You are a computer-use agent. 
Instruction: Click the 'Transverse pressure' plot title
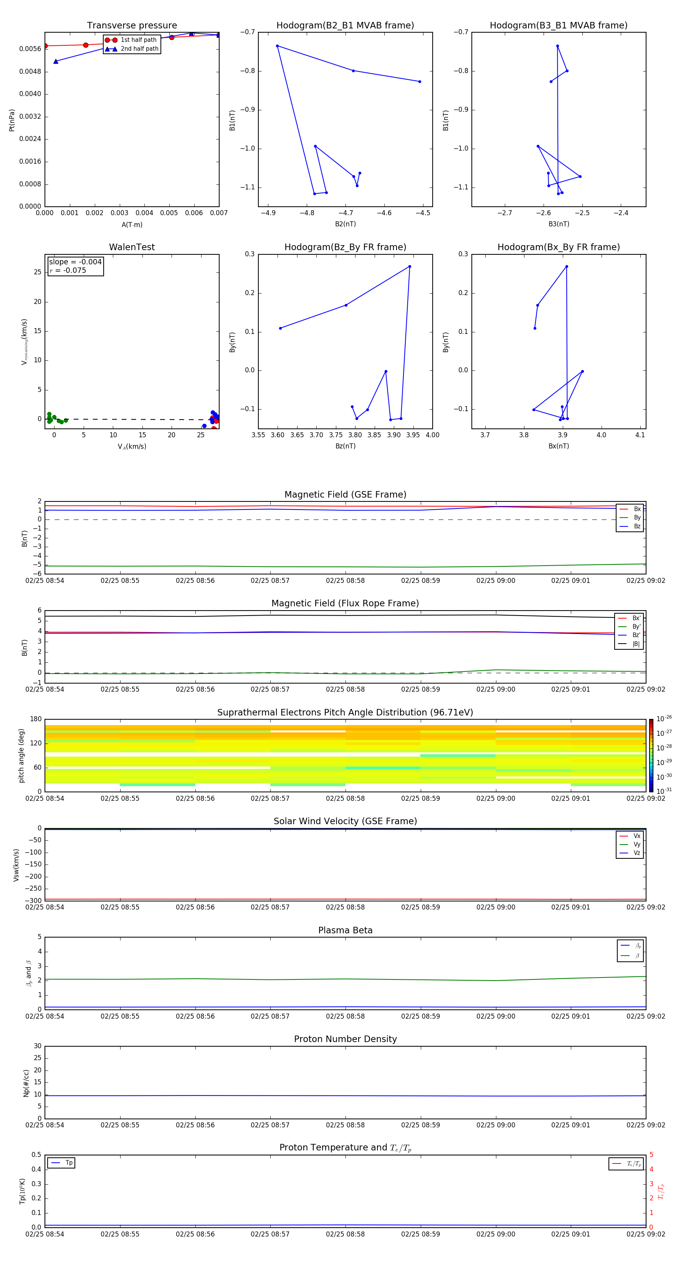coord(132,26)
